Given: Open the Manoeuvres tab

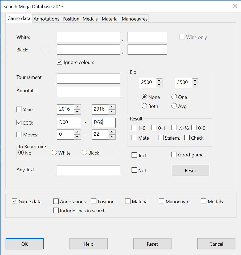Looking at the screenshot, I should point(134,19).
